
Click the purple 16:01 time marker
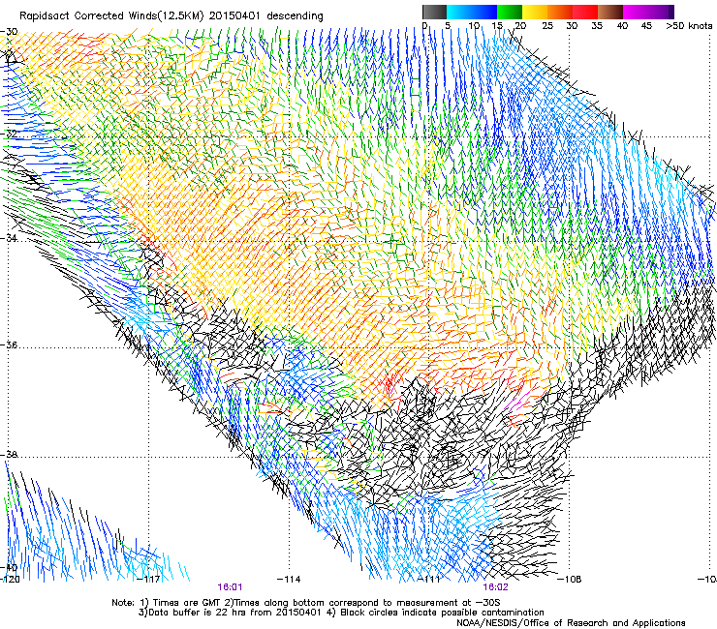[230, 587]
